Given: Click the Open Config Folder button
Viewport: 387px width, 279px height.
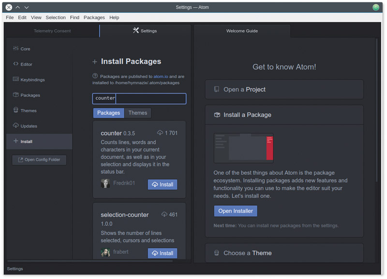Looking at the screenshot, I should 39,160.
